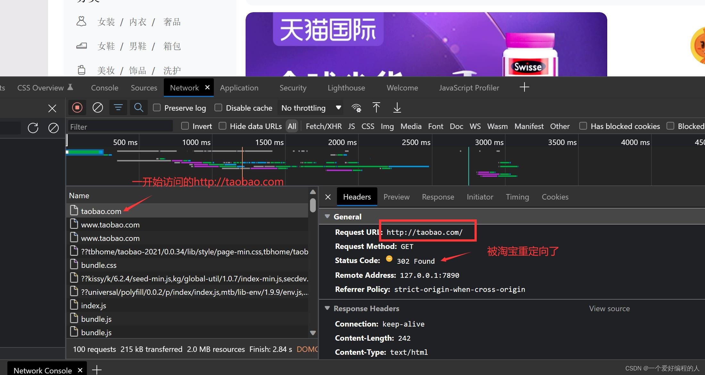Open network conditions settings icon

(356, 107)
